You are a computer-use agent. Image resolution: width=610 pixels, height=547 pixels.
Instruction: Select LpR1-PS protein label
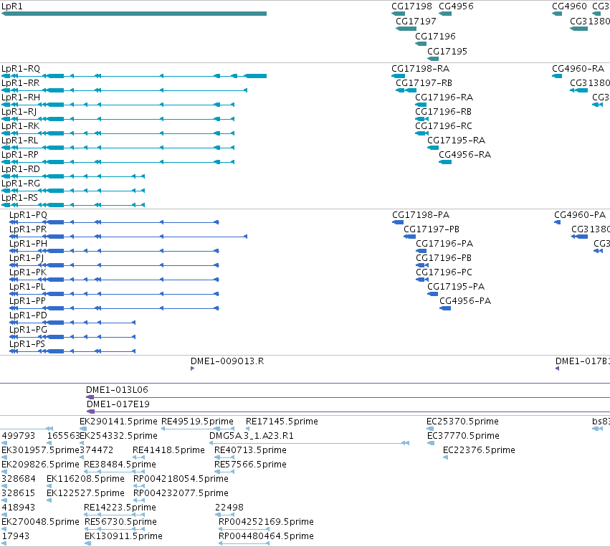coord(27,344)
